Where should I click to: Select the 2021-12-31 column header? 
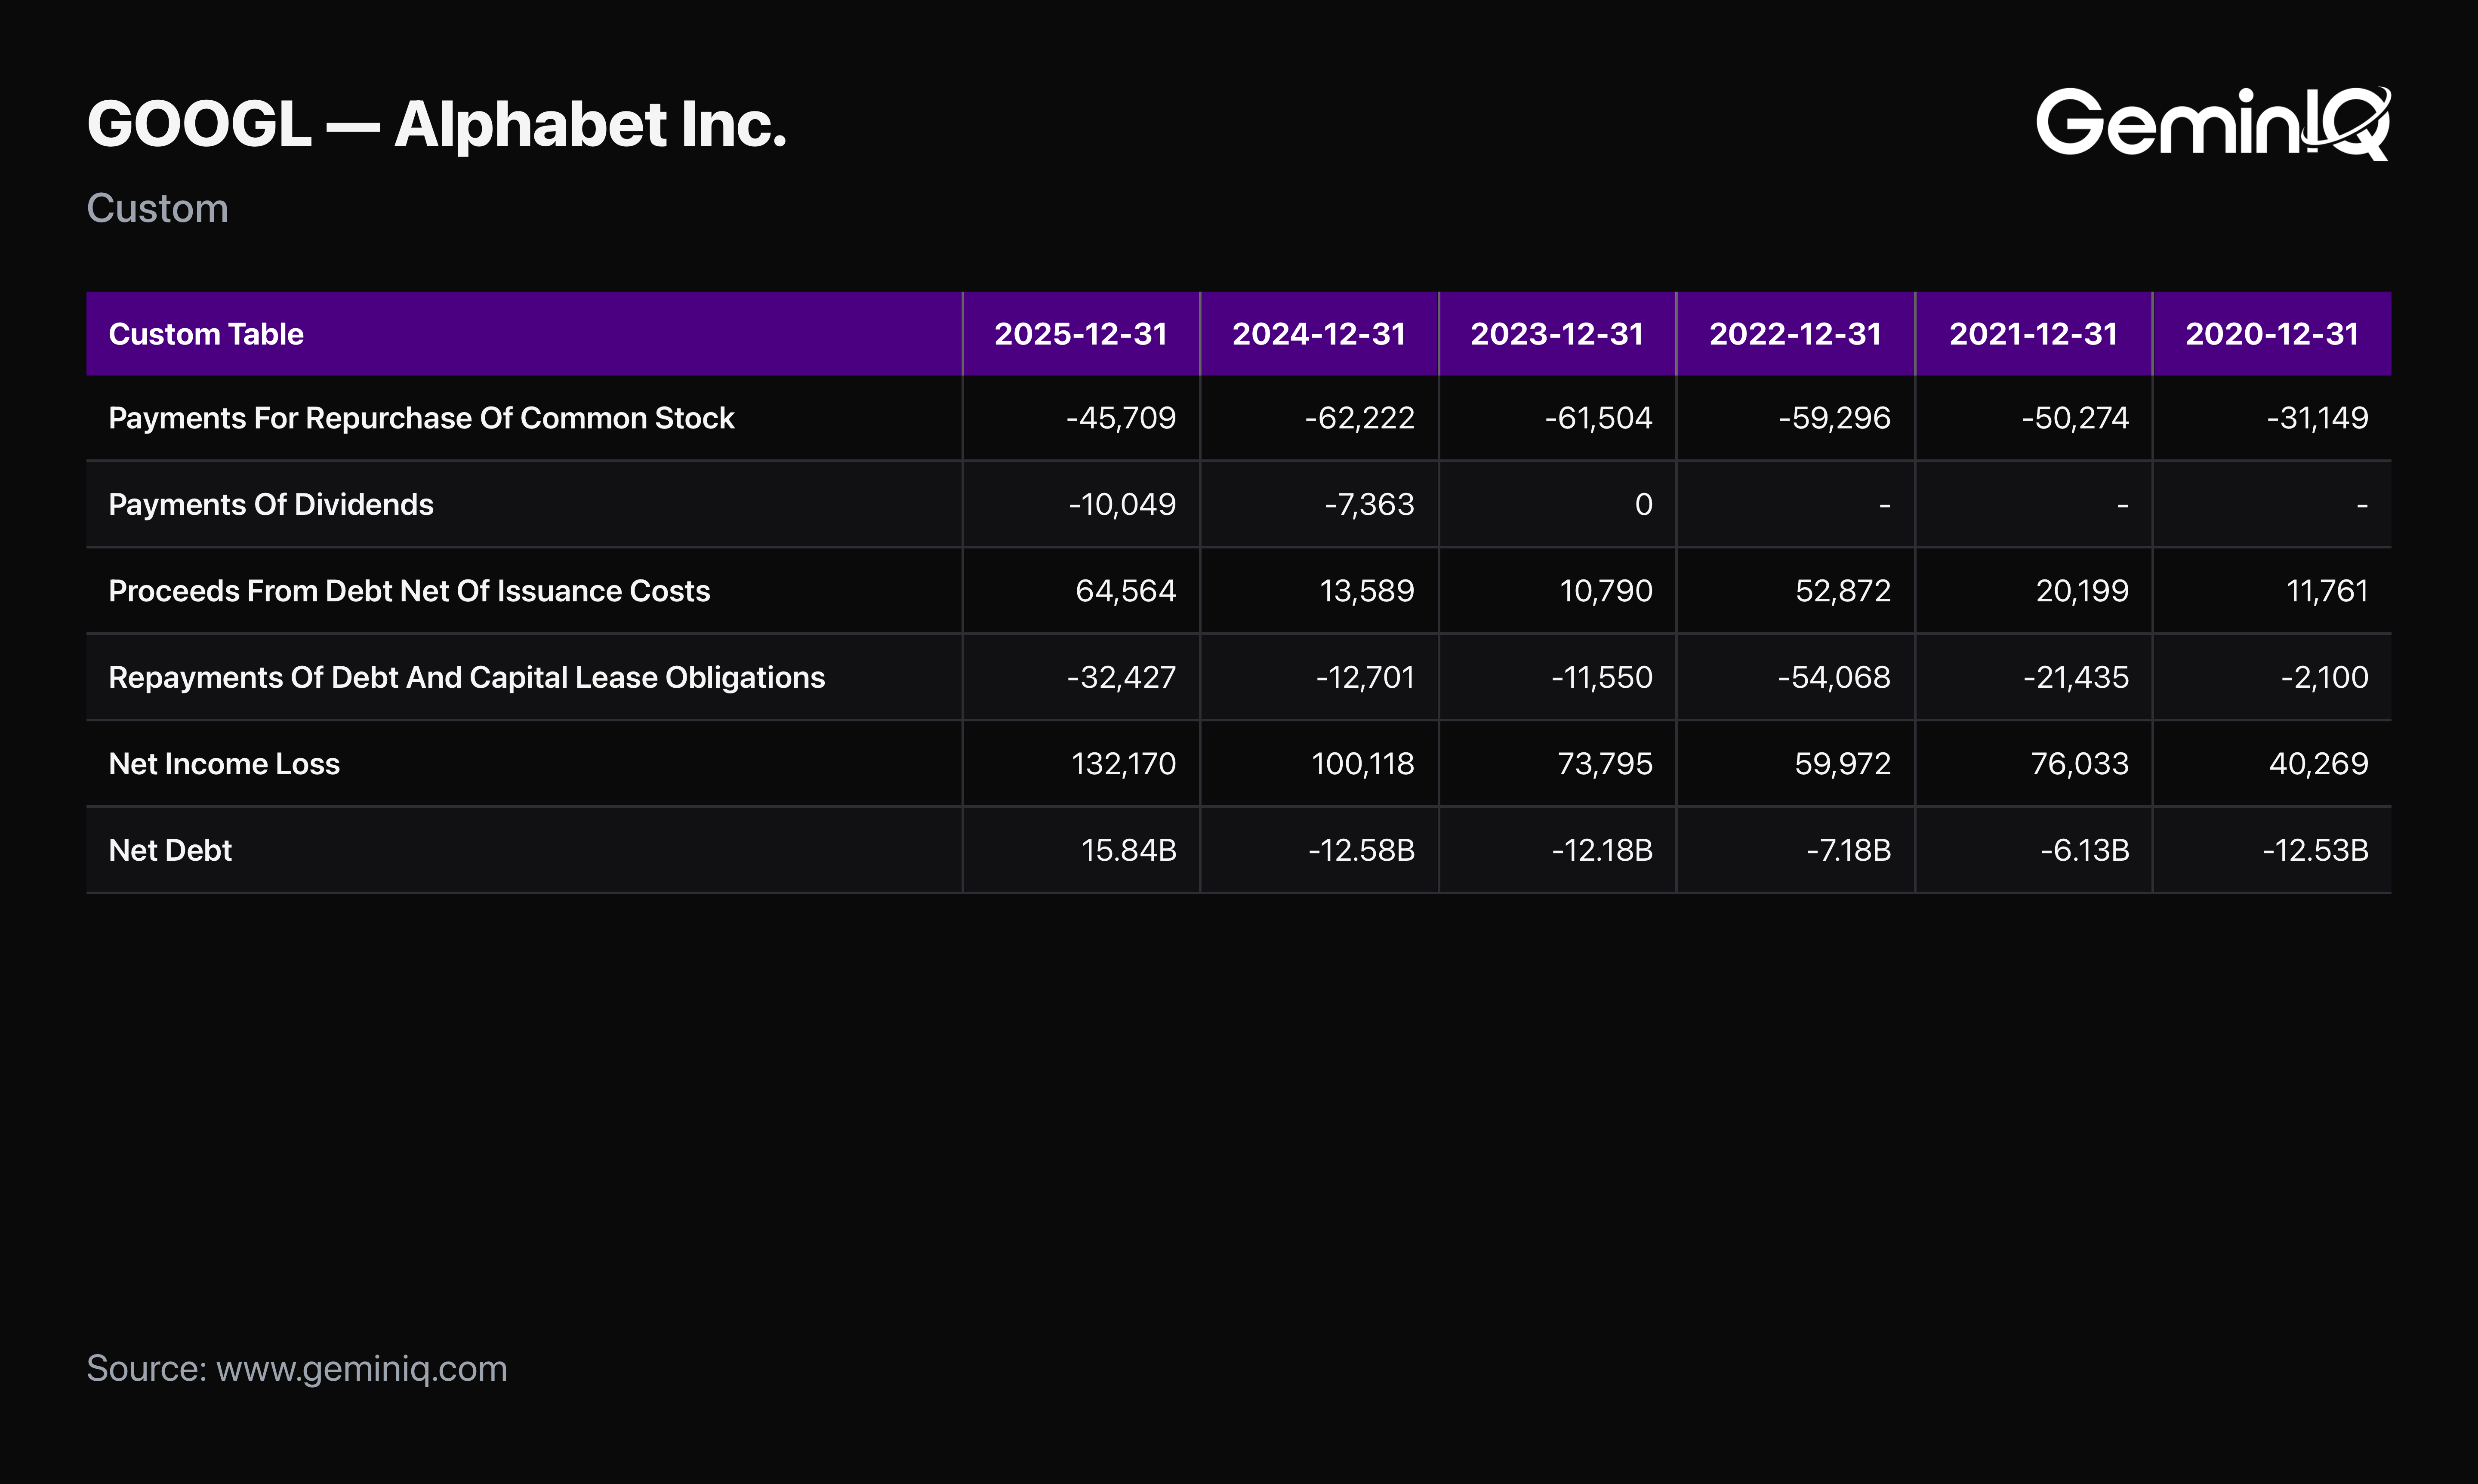(2034, 334)
